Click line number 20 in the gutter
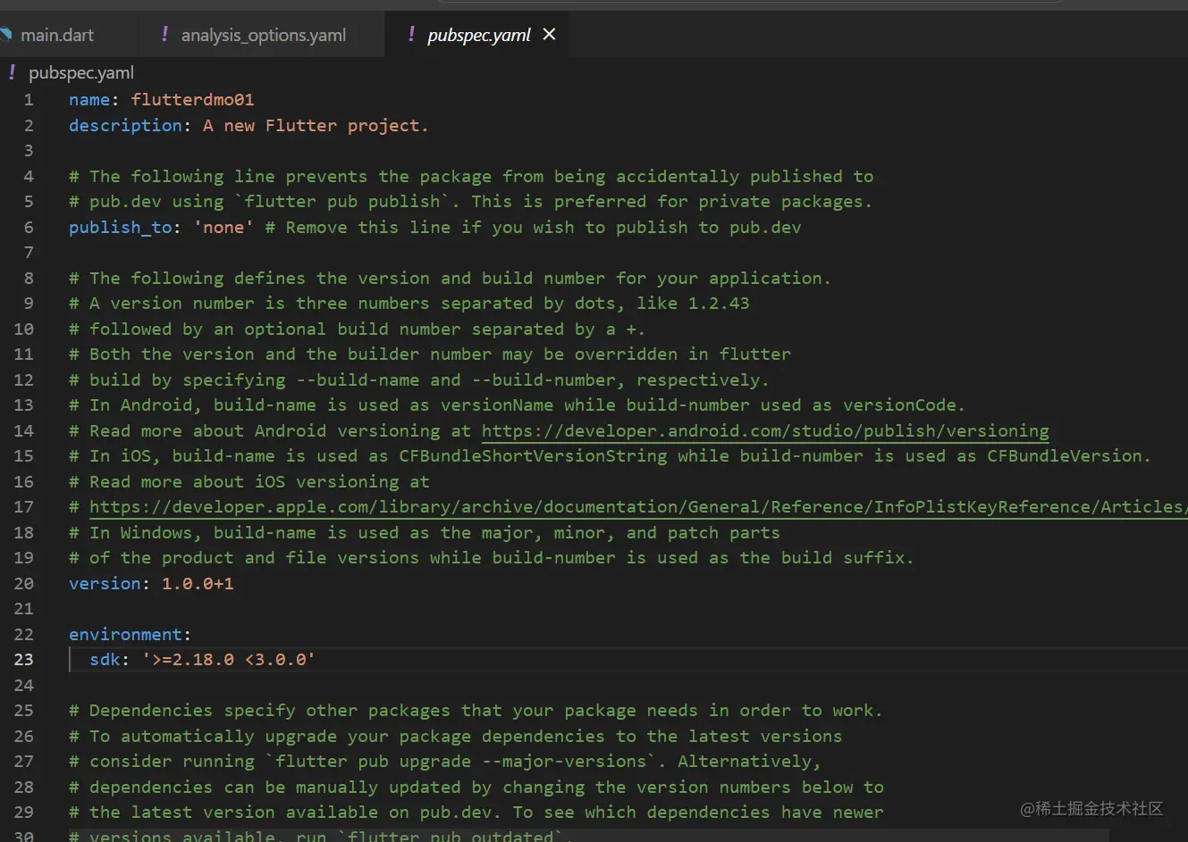Screen dimensions: 1188x842 pos(23,584)
